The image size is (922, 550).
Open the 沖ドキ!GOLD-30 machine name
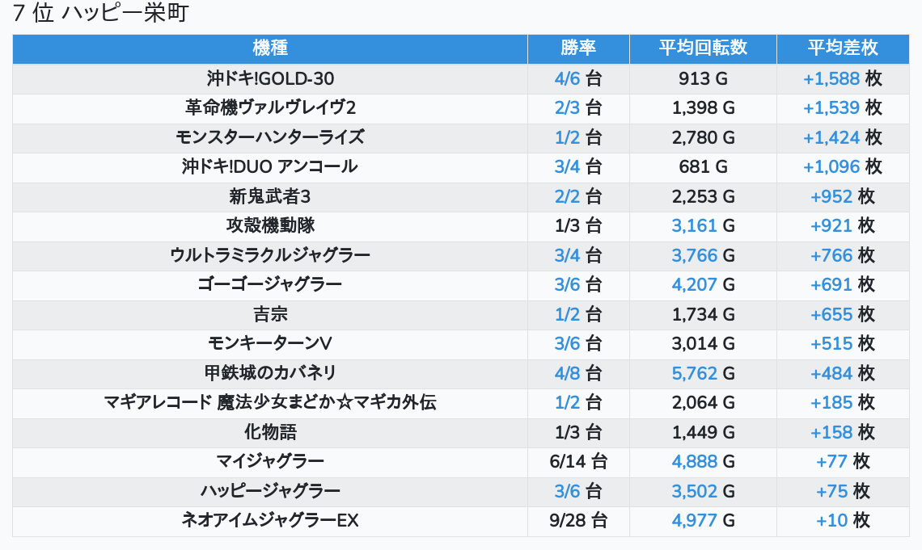(270, 78)
